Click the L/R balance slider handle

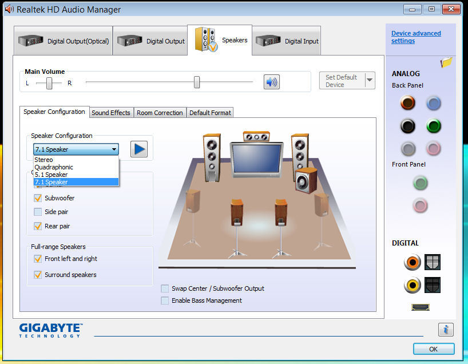(x=49, y=83)
